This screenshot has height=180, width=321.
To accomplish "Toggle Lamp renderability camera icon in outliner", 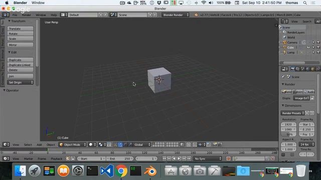I will point(318,52).
